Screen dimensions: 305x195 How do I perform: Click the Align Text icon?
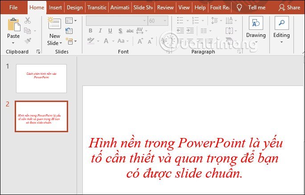click(229, 31)
